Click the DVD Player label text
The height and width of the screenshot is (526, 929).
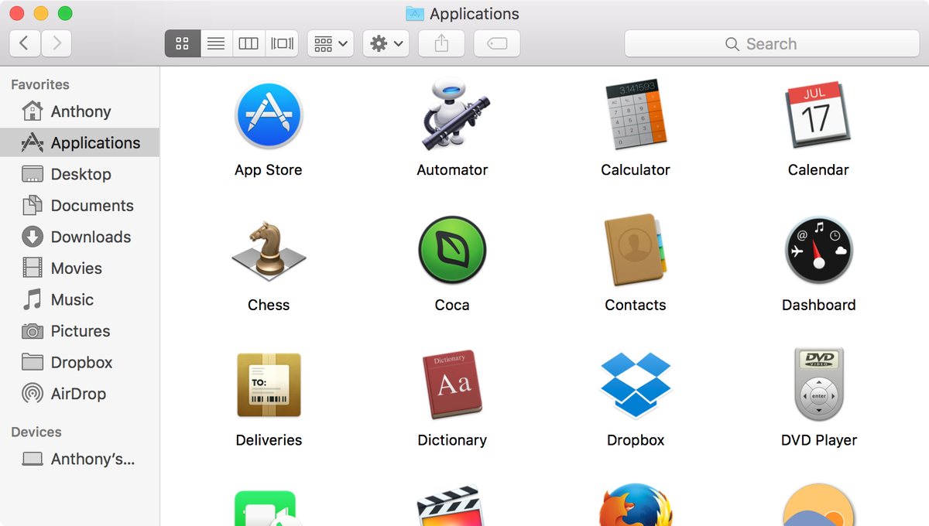click(819, 440)
